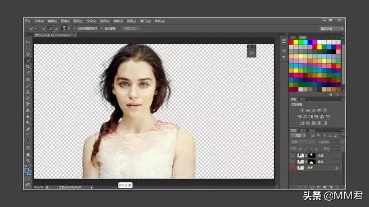Select the top layer's mask thumbnail
The width and height of the screenshot is (369, 207).
311,155
